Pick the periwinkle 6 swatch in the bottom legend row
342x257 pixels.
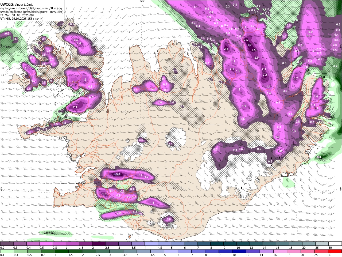coord(185,251)
